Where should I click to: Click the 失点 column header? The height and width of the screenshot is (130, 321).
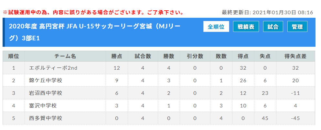[265, 56]
